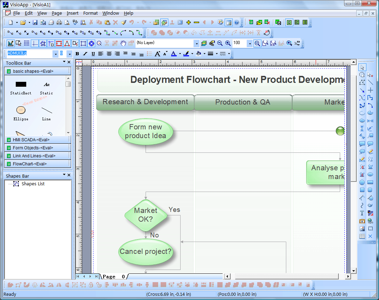Toggle bold text formatting

coord(77,53)
